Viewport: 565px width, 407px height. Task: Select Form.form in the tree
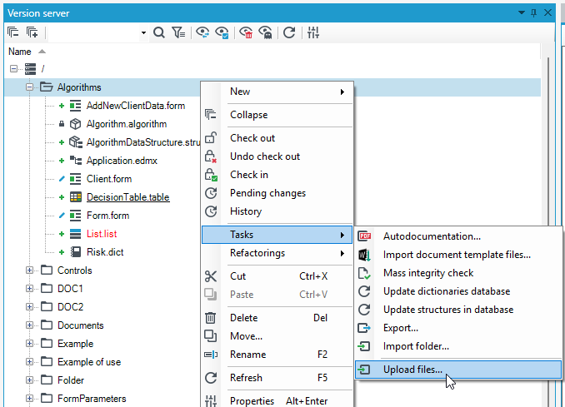(107, 216)
